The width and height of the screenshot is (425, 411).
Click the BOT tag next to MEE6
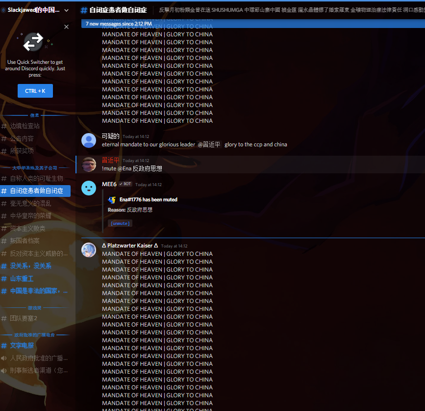pos(125,184)
